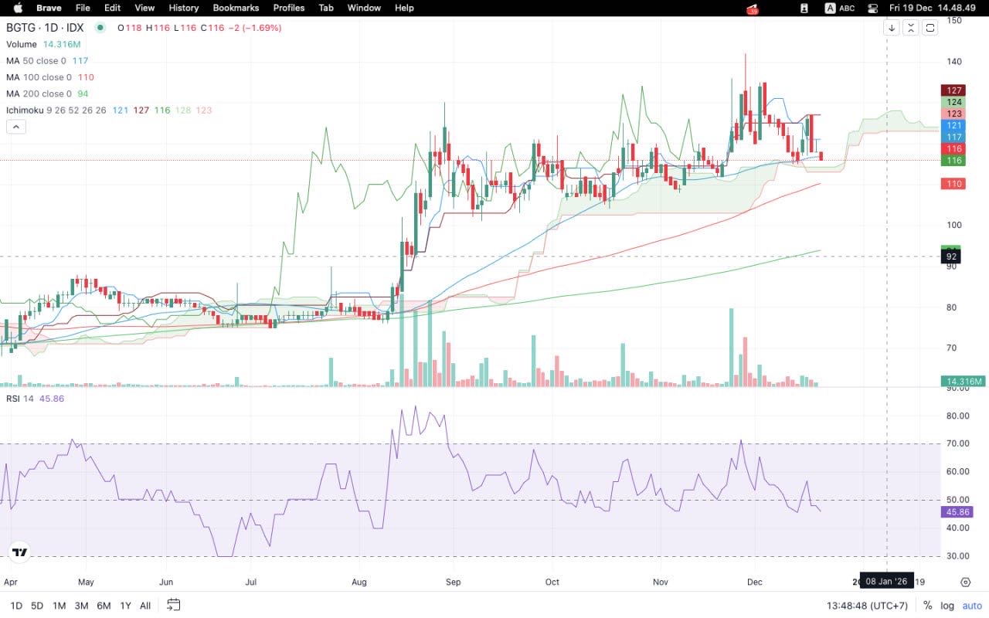Click the down-arrow button above the chart
The image size is (989, 618).
coord(892,28)
